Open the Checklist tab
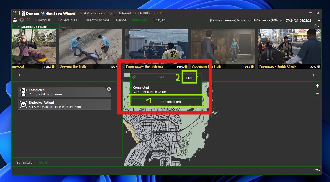330x182 pixels. coord(43,20)
